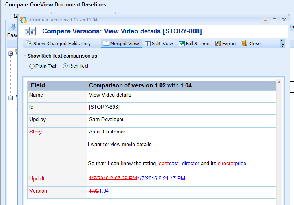Click the compare versions header icon
The width and height of the screenshot is (294, 205).
coord(30,31)
